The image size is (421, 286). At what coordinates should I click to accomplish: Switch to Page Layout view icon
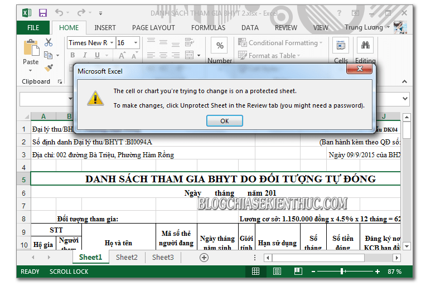[x=277, y=272]
